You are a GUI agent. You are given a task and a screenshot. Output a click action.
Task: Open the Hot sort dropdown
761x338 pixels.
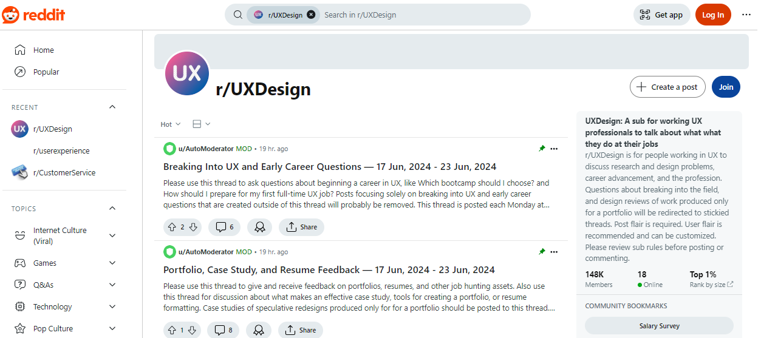pyautogui.click(x=171, y=124)
